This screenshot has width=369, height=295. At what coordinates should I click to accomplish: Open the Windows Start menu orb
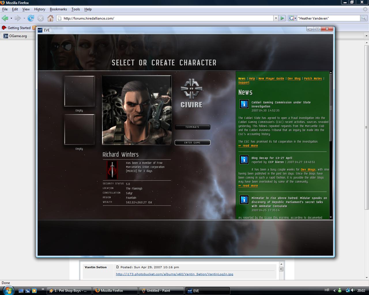(9, 290)
